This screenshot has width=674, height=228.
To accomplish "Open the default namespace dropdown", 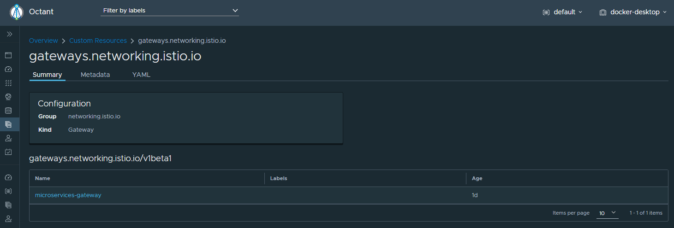I will [x=567, y=12].
